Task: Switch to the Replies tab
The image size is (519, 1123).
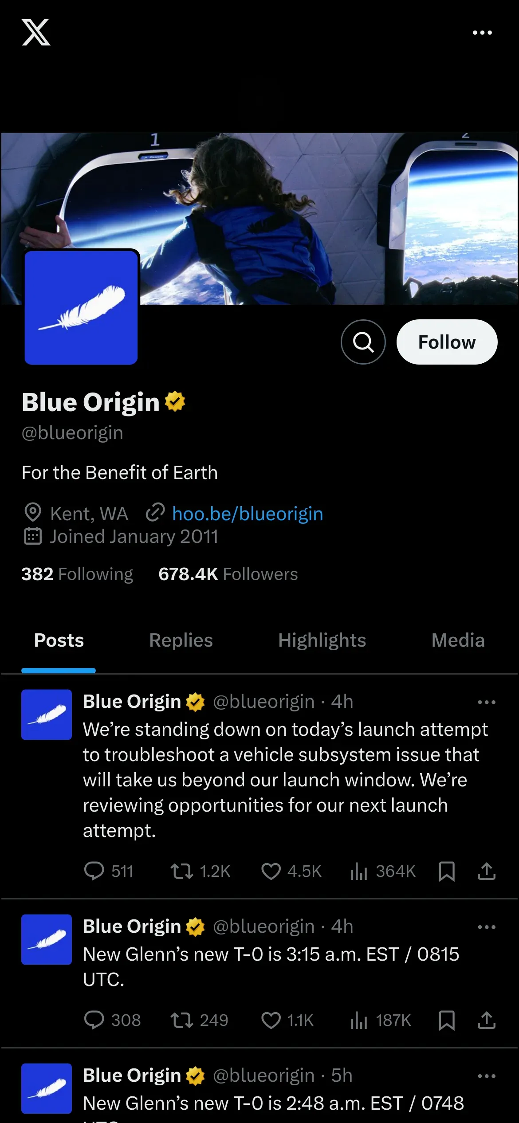Action: point(181,640)
